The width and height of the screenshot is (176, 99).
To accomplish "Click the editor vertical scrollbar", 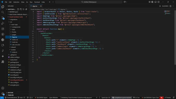I will pyautogui.click(x=175, y=37).
